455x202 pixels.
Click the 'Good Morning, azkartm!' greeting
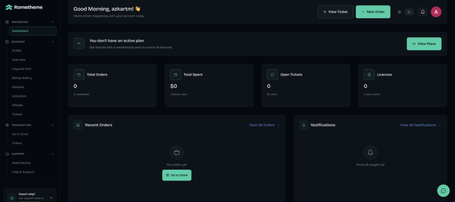pos(107,9)
